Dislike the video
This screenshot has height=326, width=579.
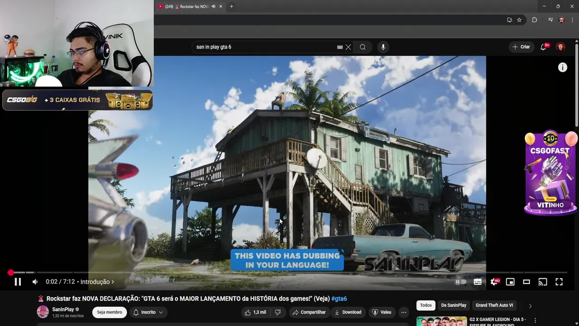[278, 312]
